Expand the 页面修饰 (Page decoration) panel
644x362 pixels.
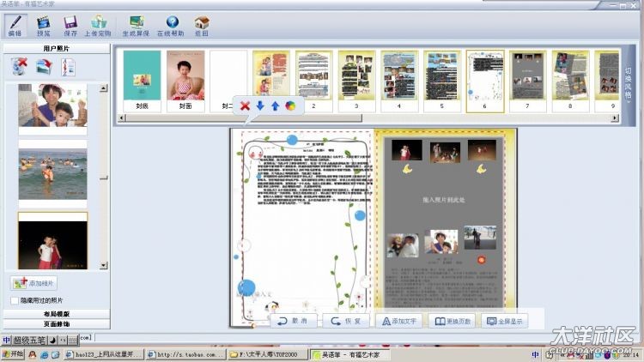(x=57, y=324)
